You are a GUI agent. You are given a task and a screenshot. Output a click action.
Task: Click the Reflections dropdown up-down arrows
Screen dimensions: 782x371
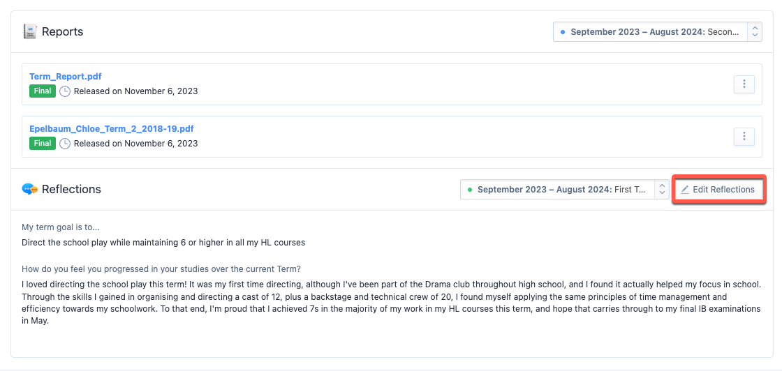tap(662, 189)
